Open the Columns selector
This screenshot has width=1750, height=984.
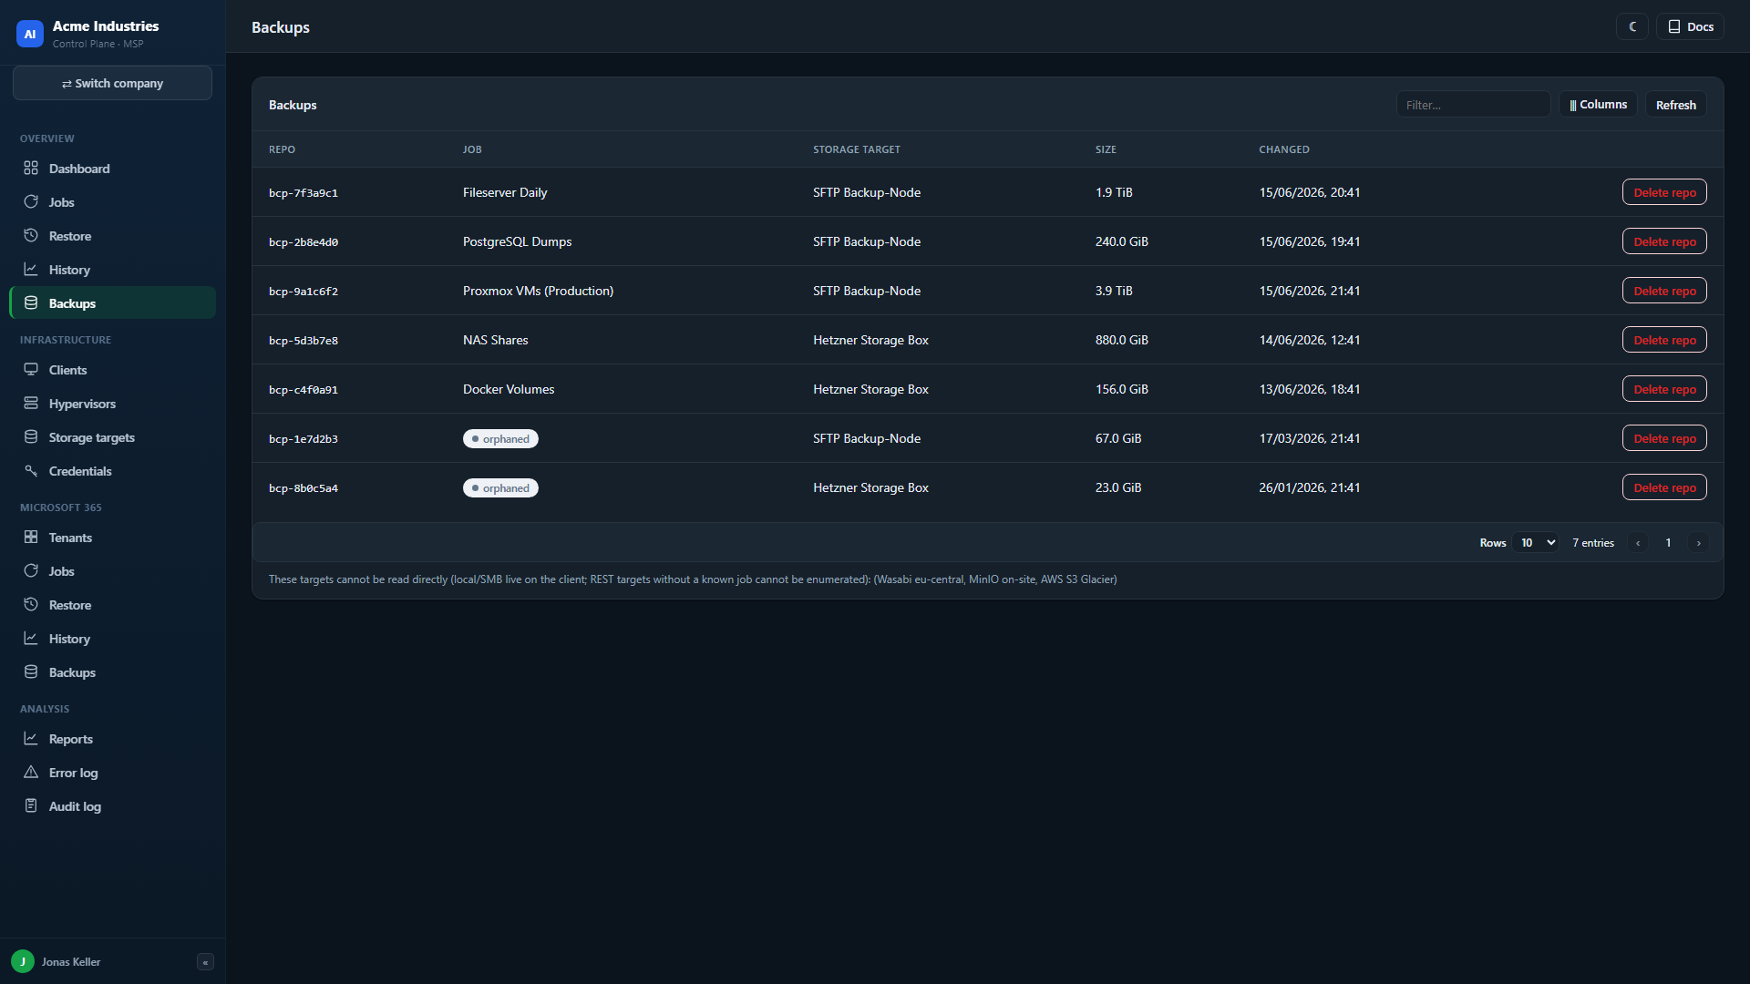[x=1598, y=105]
